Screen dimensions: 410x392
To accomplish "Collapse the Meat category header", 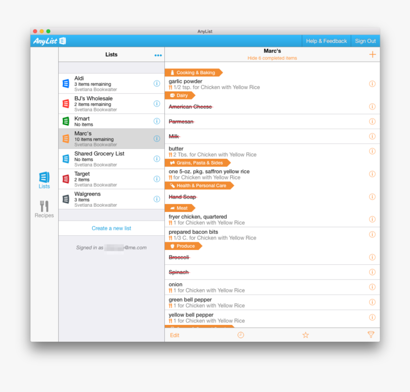I will (x=180, y=208).
